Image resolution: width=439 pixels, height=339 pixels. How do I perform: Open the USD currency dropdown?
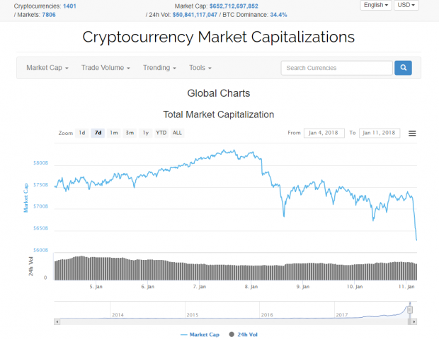406,5
